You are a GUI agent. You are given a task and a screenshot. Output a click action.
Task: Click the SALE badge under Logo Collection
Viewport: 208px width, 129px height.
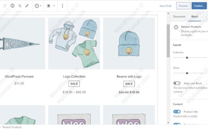click(74, 84)
